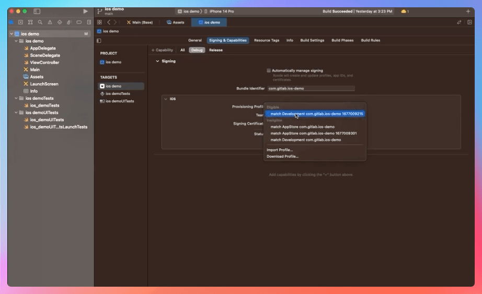Screen dimensions: 482x294
Task: Edit the Bundle Identifier field
Action: 311,88
